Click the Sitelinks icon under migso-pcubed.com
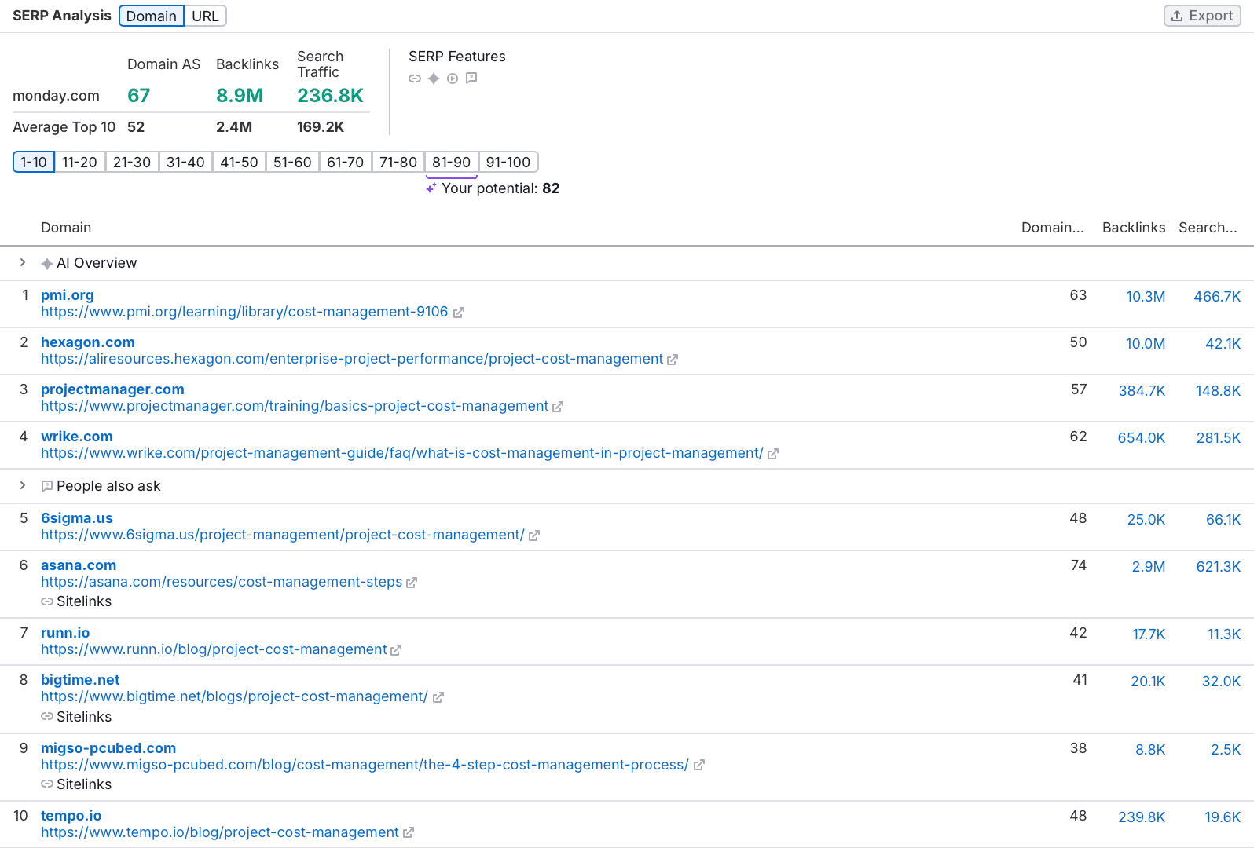The height and width of the screenshot is (848, 1254). tap(47, 784)
